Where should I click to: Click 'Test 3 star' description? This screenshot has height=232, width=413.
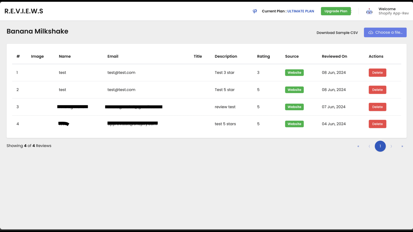[x=225, y=73]
